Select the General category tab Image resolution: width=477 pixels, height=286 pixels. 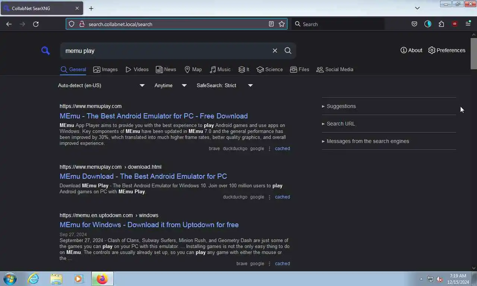pos(73,69)
